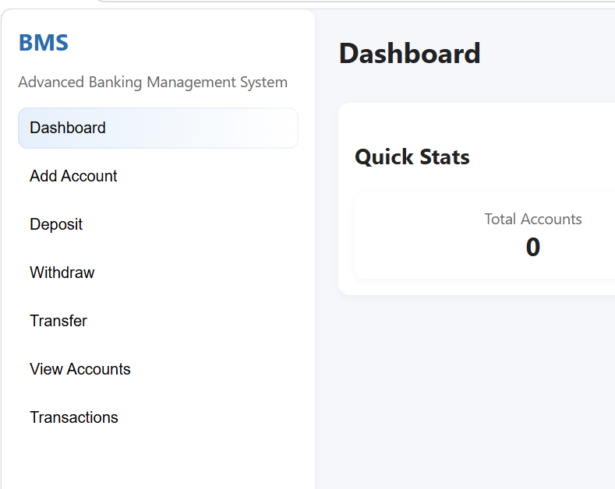
Task: Navigate to Transfer
Action: click(158, 321)
